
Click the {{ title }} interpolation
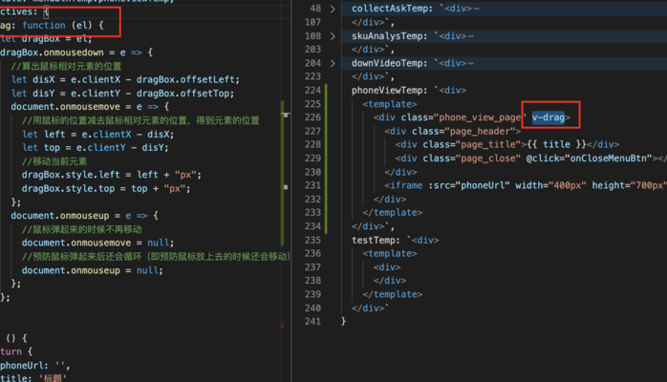pos(556,144)
